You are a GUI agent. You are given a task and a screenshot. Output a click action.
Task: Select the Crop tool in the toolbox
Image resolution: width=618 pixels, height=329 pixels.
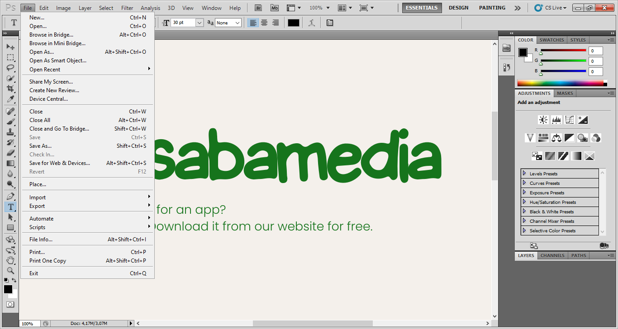point(10,89)
